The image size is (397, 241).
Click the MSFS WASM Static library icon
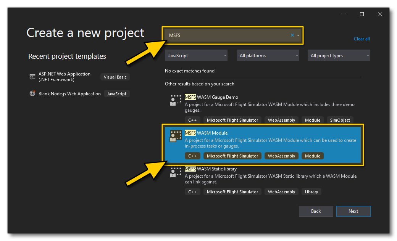click(x=176, y=172)
